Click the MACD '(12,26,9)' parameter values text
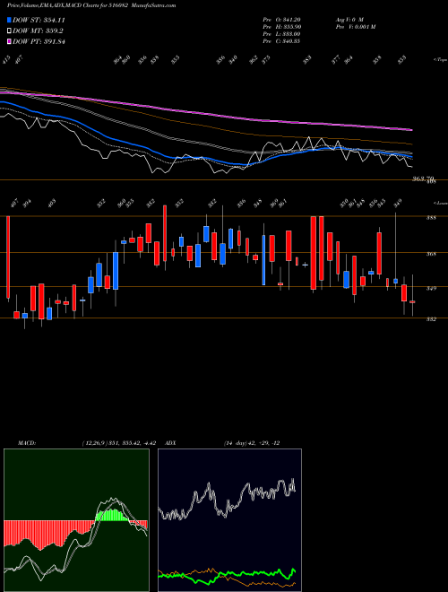This screenshot has height=592, width=448. [119, 443]
